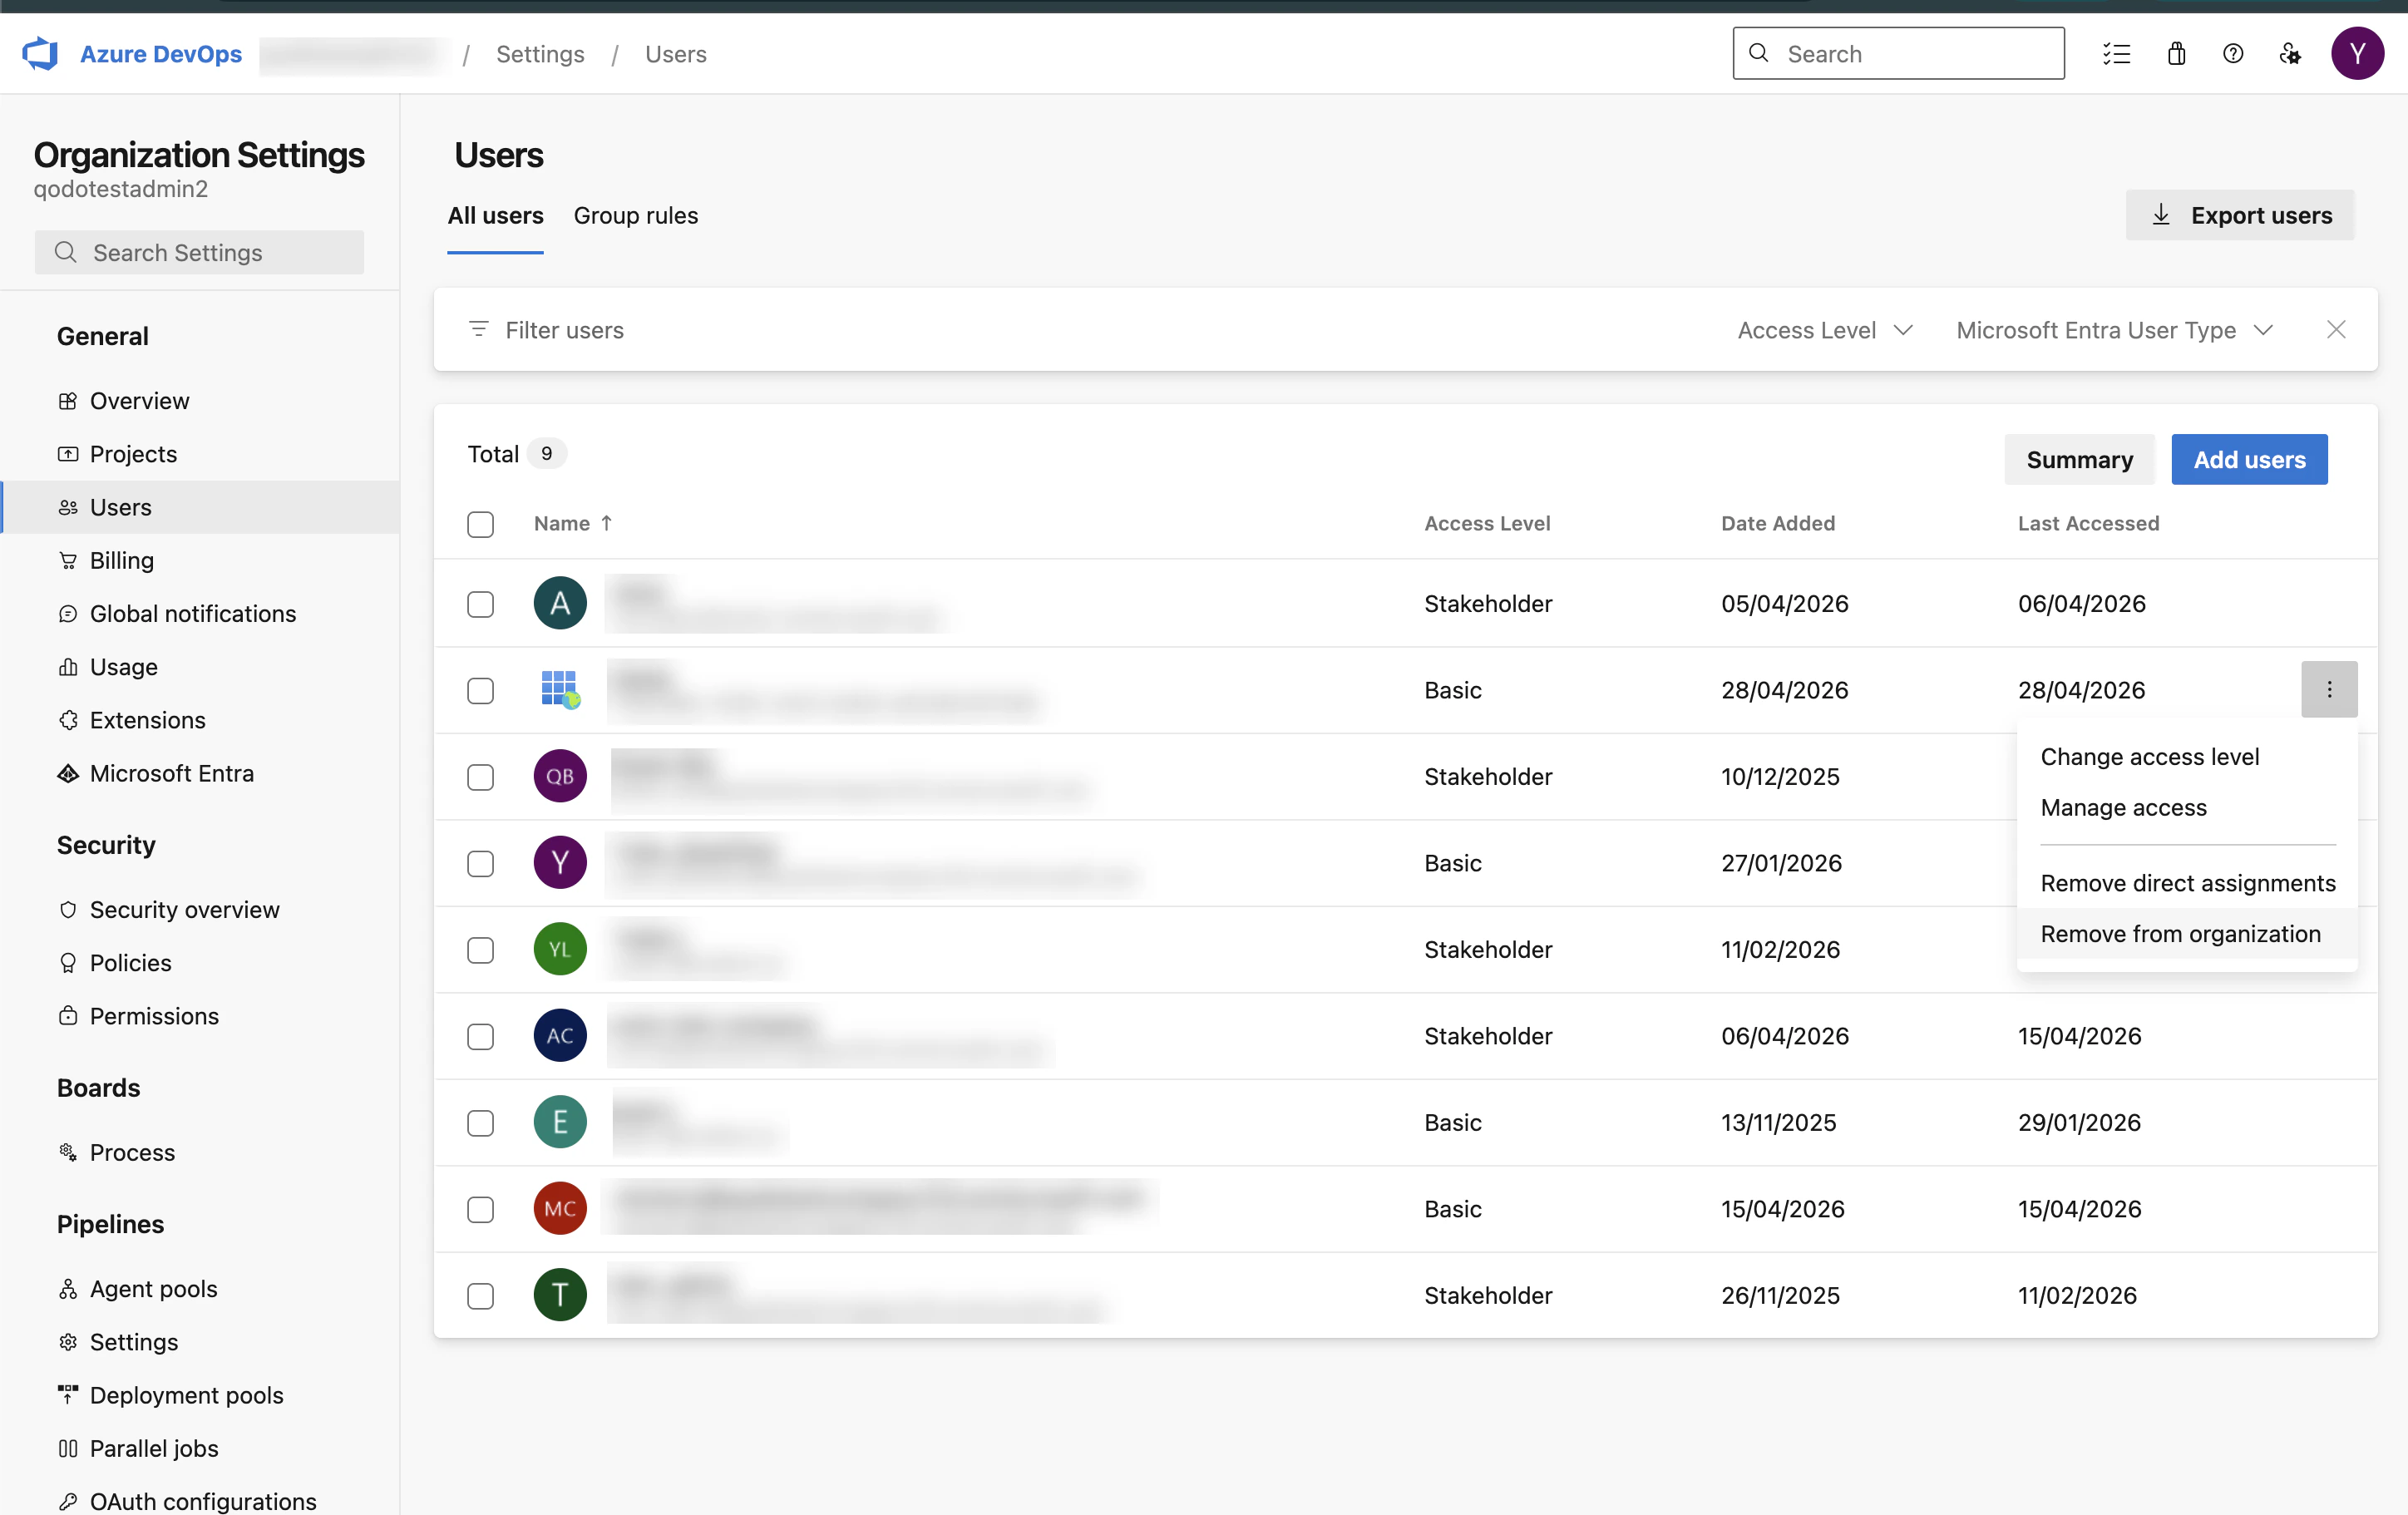Screen dimensions: 2408x1515
Task: Click the Export users button
Action: point(2240,215)
